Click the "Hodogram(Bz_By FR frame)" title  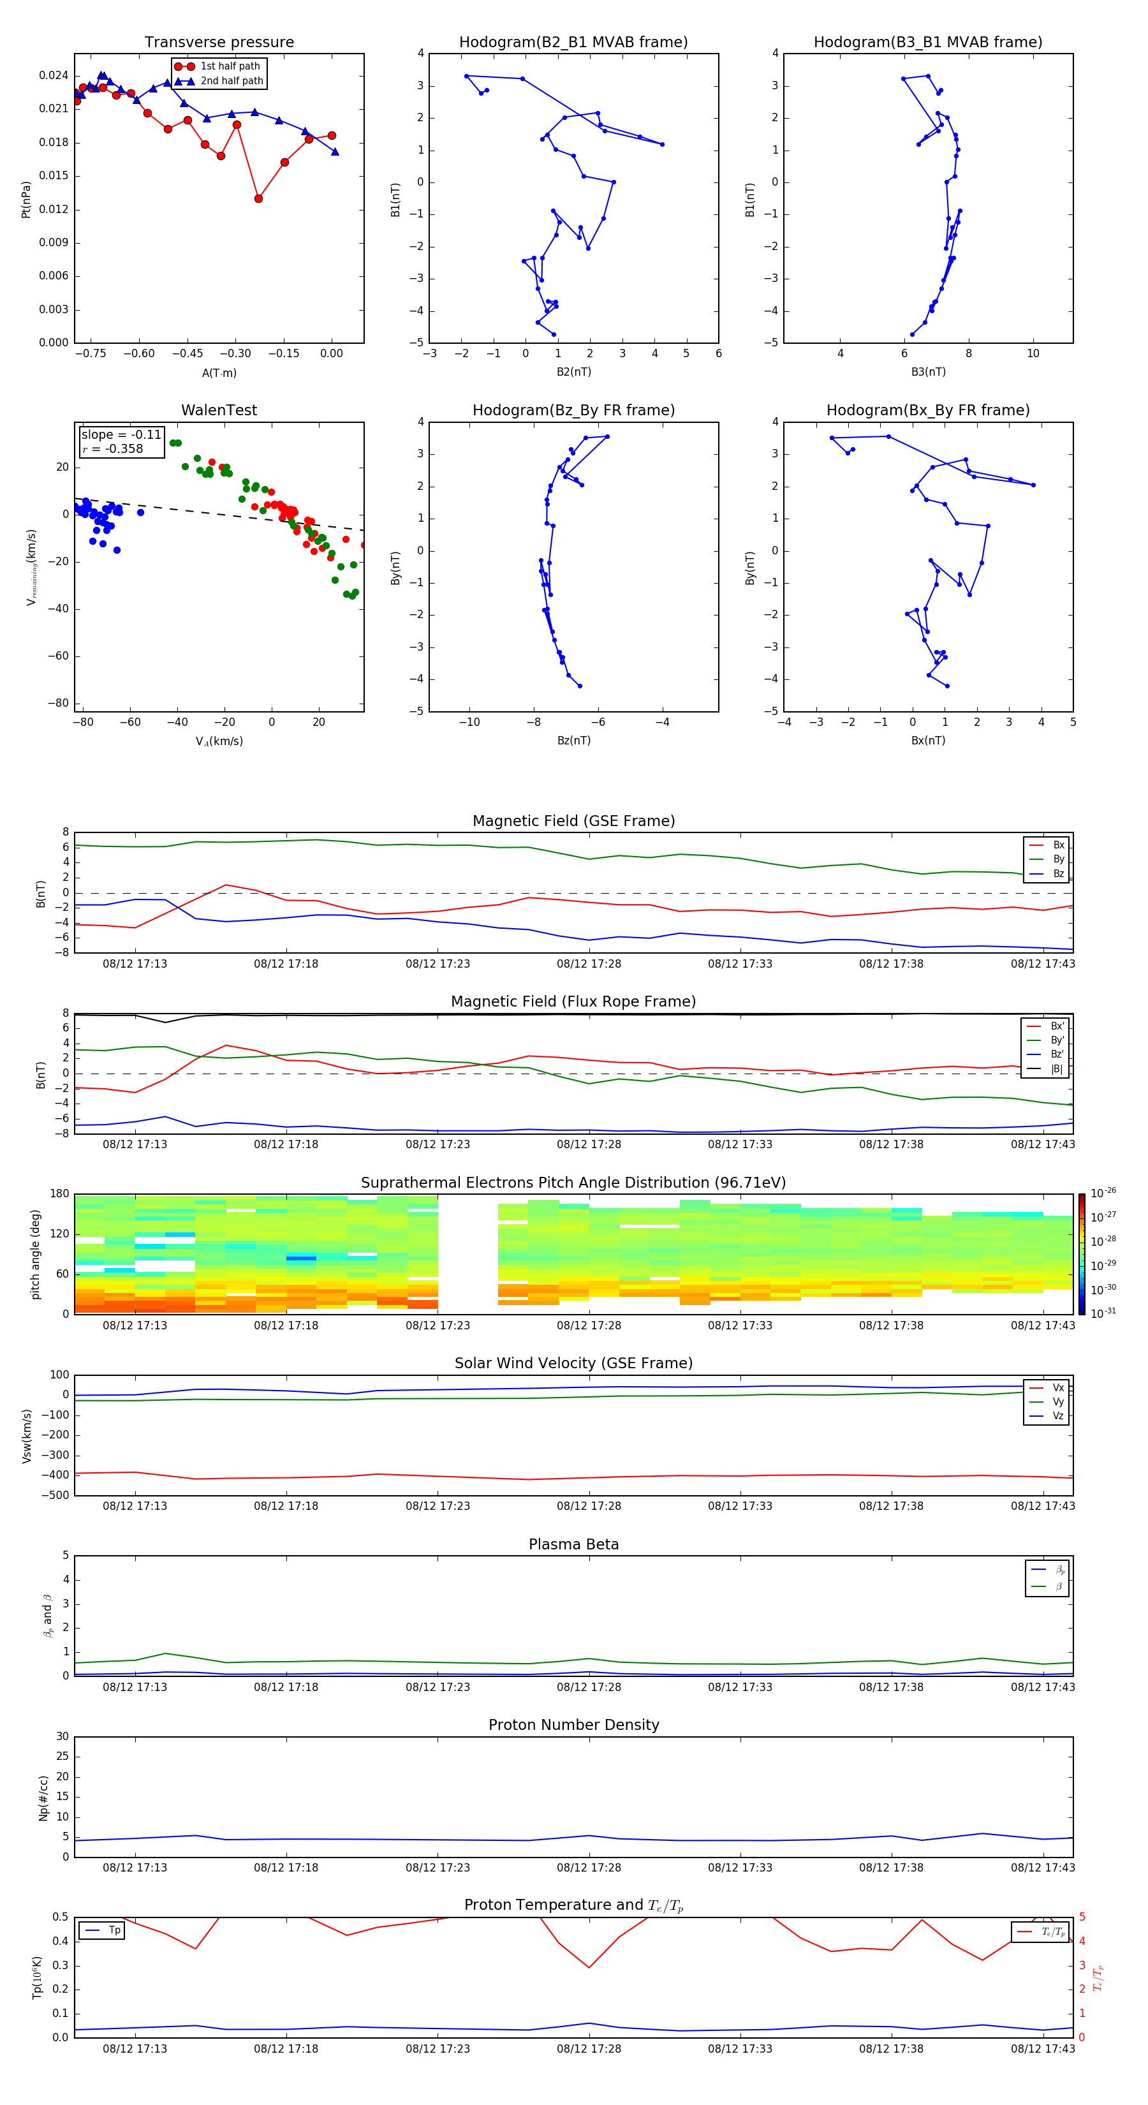[x=573, y=410]
